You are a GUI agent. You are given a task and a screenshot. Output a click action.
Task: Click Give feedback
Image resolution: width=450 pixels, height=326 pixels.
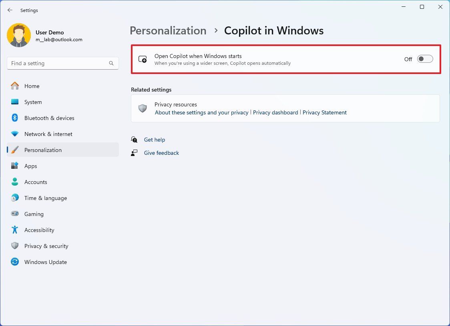pos(161,153)
